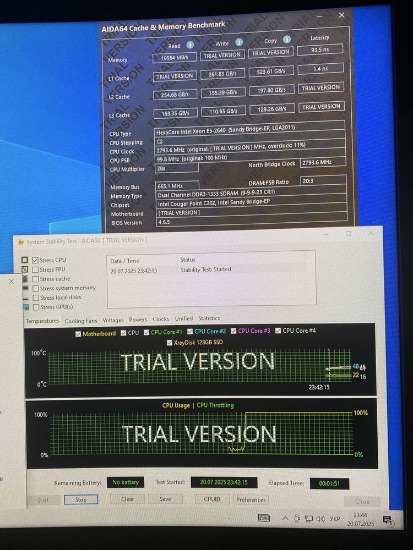This screenshot has height=550, width=413.
Task: Toggle the CPU temperature graph checkbox
Action: (x=123, y=333)
